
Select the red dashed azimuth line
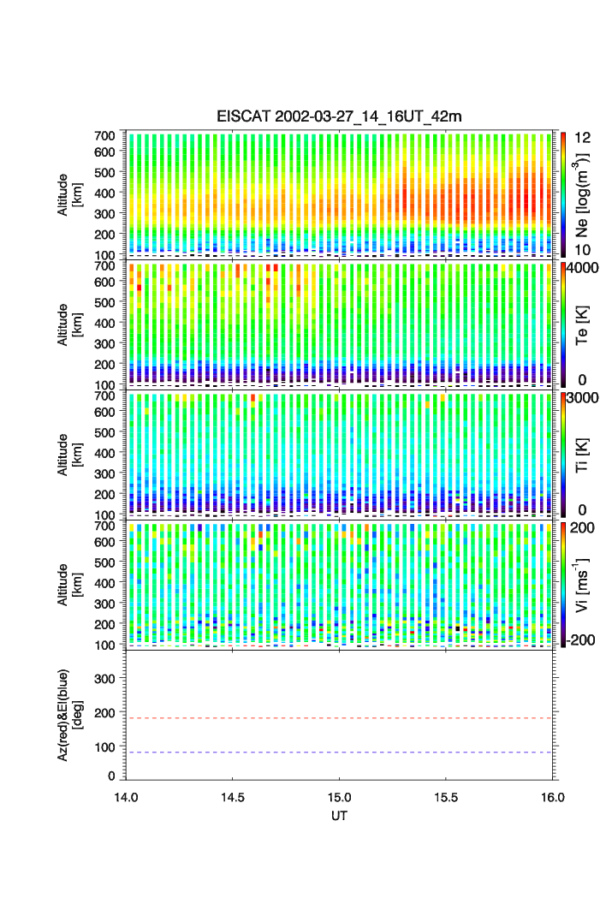pos(342,718)
